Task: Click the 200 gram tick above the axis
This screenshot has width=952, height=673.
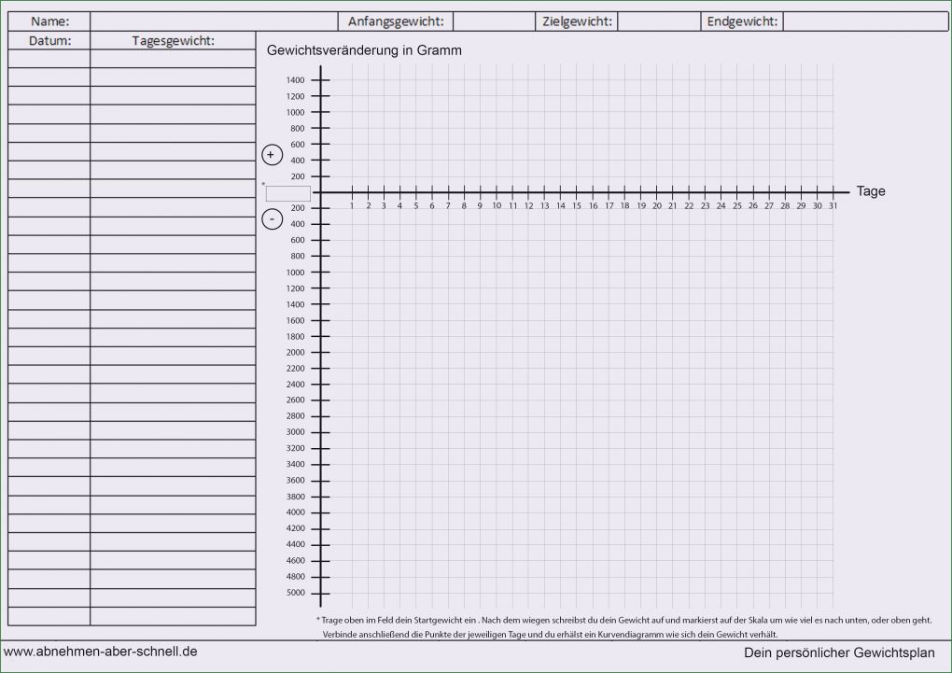Action: point(308,176)
